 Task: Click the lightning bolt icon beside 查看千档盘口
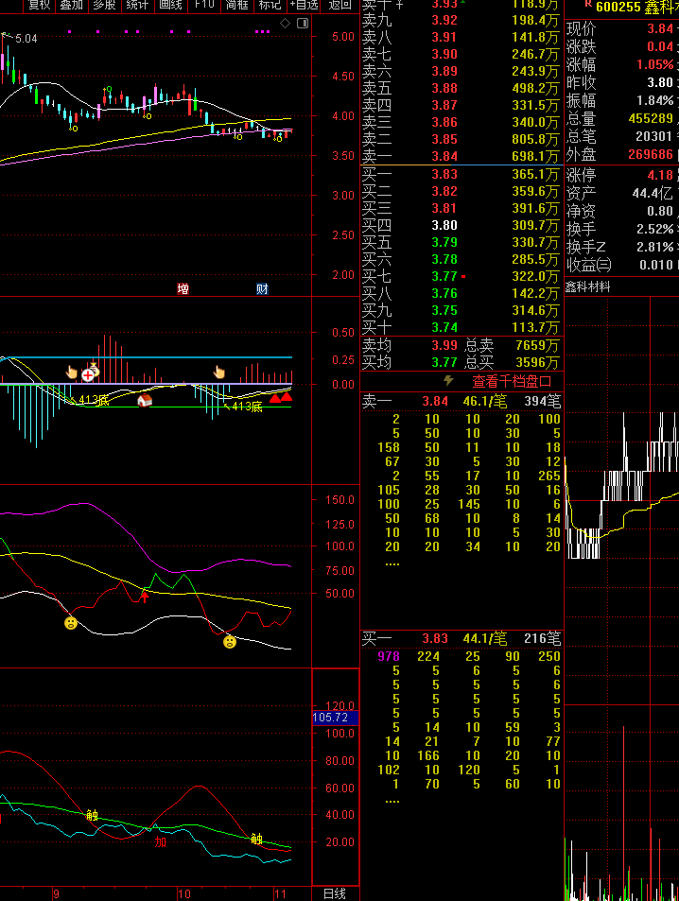coord(448,381)
